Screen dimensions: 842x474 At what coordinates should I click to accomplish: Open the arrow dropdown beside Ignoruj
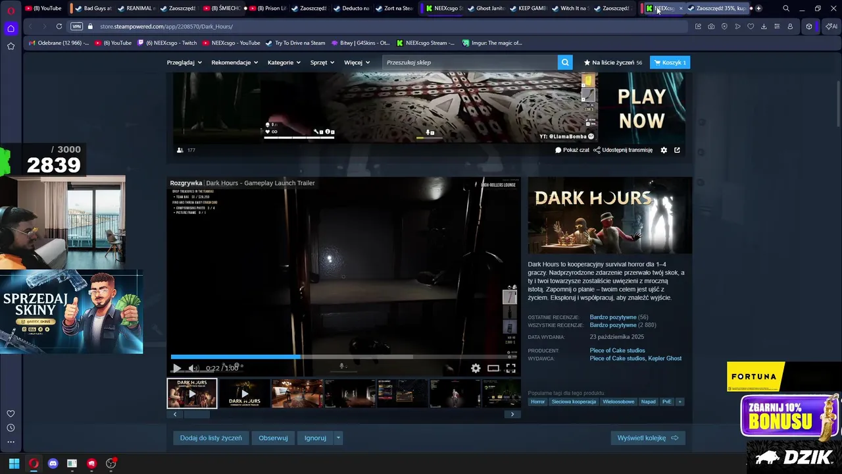point(338,438)
